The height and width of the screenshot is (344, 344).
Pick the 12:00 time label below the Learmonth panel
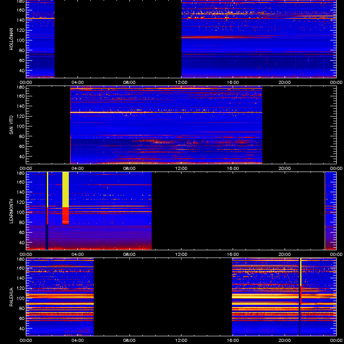click(x=181, y=255)
